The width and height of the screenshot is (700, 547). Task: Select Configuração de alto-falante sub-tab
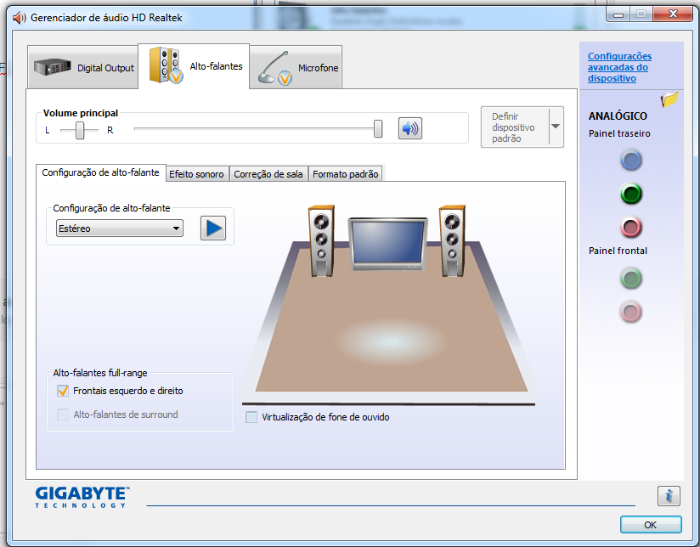coord(100,172)
